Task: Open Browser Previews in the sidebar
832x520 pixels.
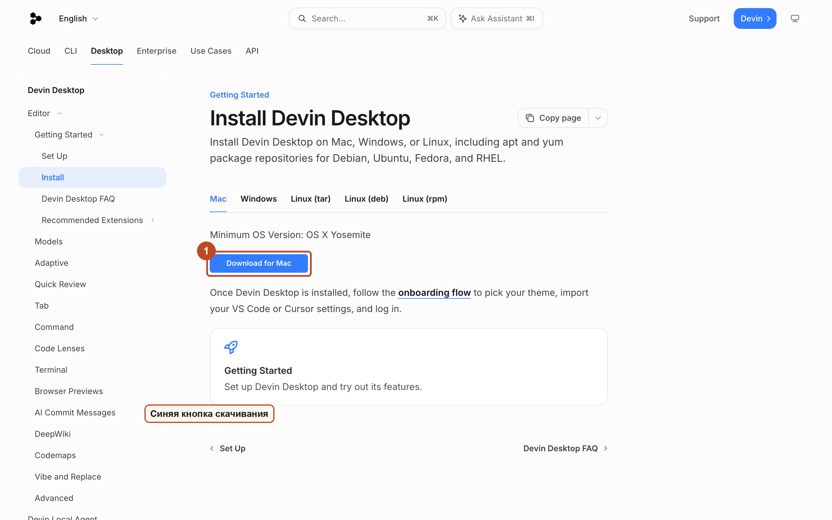Action: tap(69, 391)
